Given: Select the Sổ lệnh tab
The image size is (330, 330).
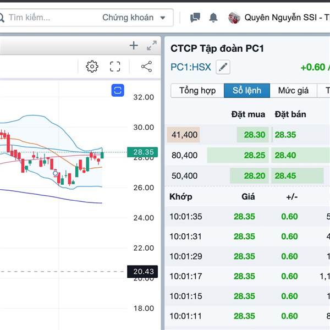Looking at the screenshot, I should 247,91.
